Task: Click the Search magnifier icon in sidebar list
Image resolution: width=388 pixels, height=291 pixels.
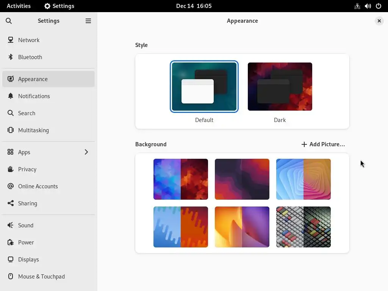Action: [10, 113]
